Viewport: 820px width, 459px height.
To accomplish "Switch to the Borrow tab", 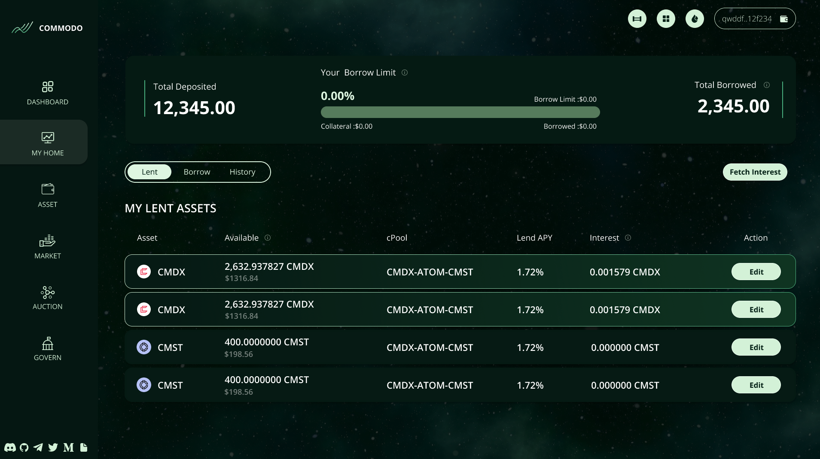I will point(197,172).
